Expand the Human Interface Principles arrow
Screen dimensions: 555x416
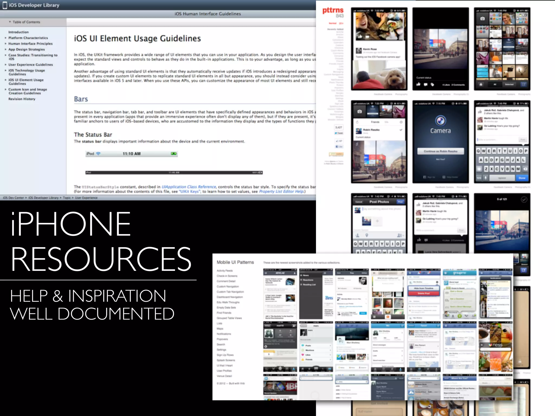pos(5,44)
